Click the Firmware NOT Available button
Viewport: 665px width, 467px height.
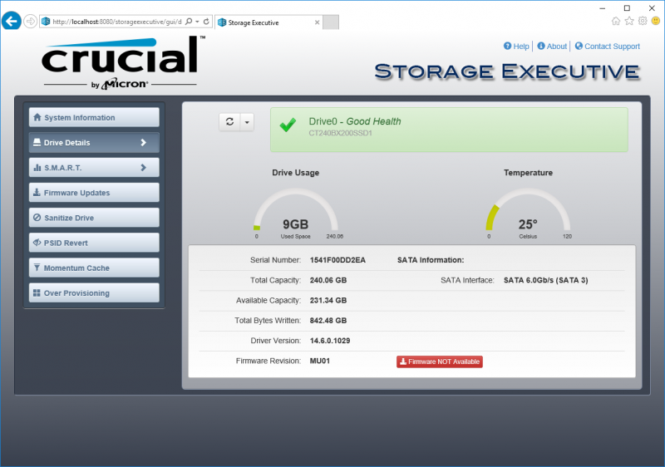(440, 361)
